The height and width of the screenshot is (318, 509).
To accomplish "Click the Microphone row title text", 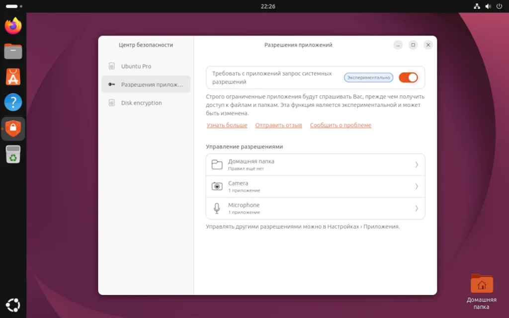I will 244,205.
